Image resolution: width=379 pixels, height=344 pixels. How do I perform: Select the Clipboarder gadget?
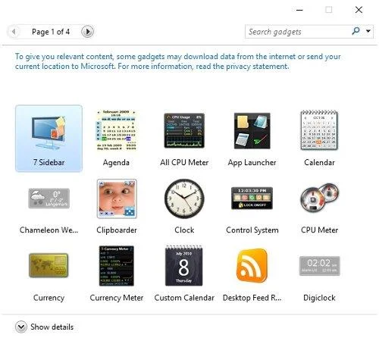click(117, 199)
